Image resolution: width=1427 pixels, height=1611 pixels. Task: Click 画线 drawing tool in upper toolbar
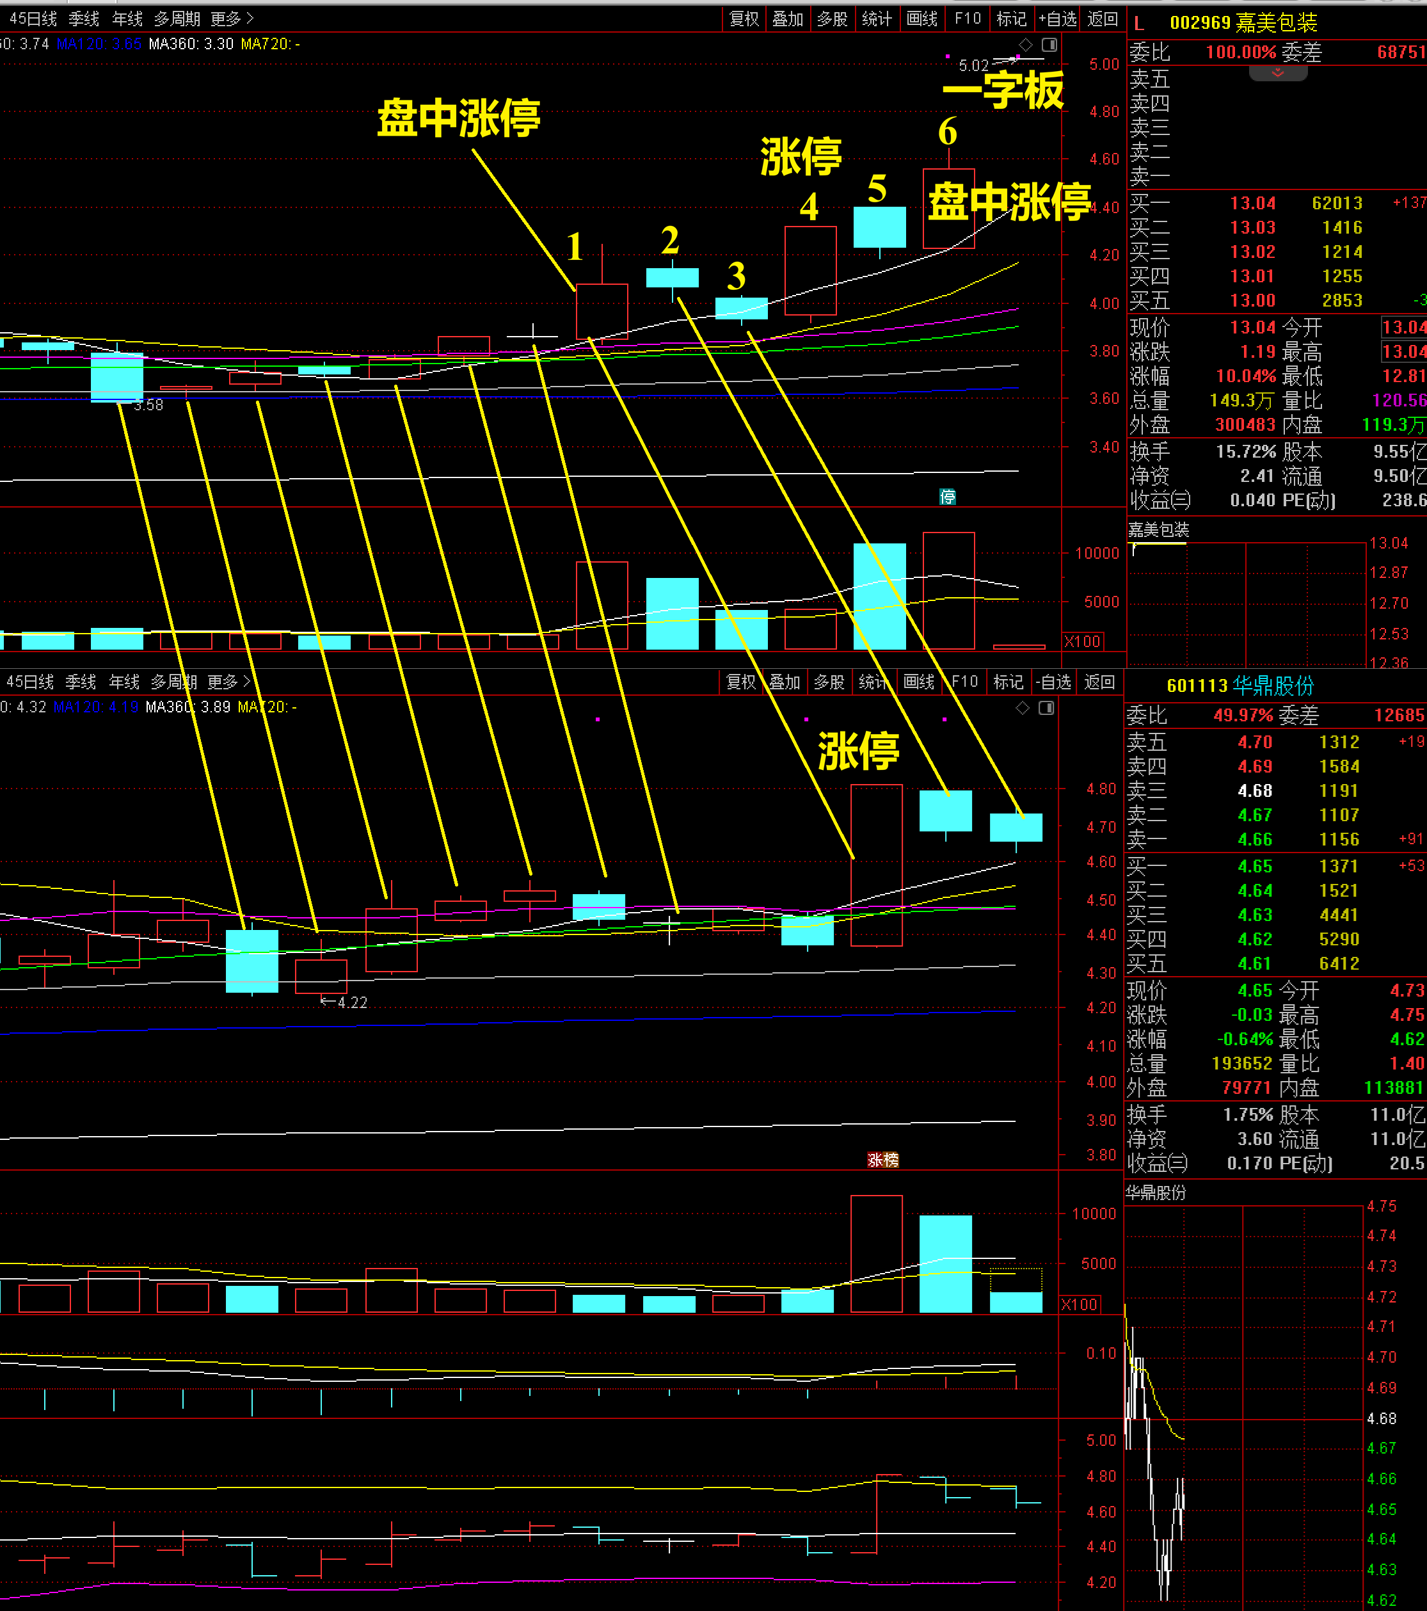[x=921, y=18]
